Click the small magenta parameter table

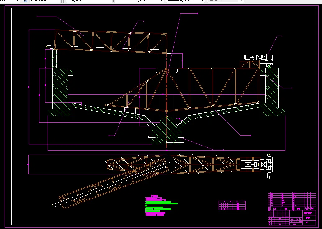pos(232,205)
